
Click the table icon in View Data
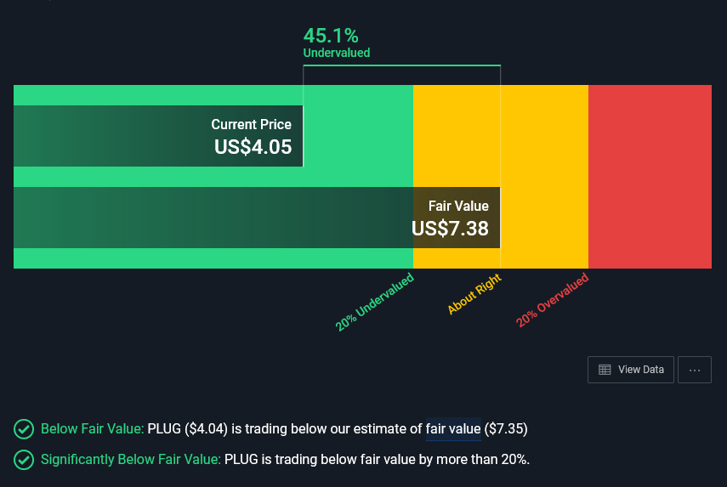[605, 370]
